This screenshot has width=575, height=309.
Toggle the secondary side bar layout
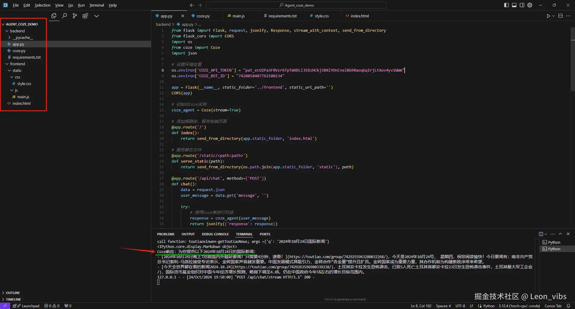click(522, 5)
